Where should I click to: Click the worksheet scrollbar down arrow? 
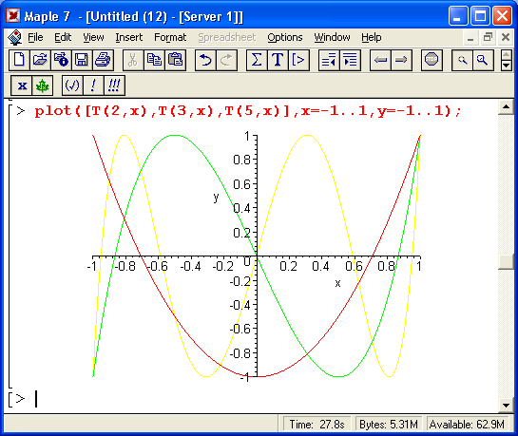coord(506,406)
